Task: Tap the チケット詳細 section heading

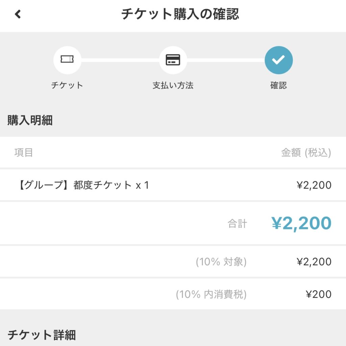Action: pyautogui.click(x=42, y=335)
